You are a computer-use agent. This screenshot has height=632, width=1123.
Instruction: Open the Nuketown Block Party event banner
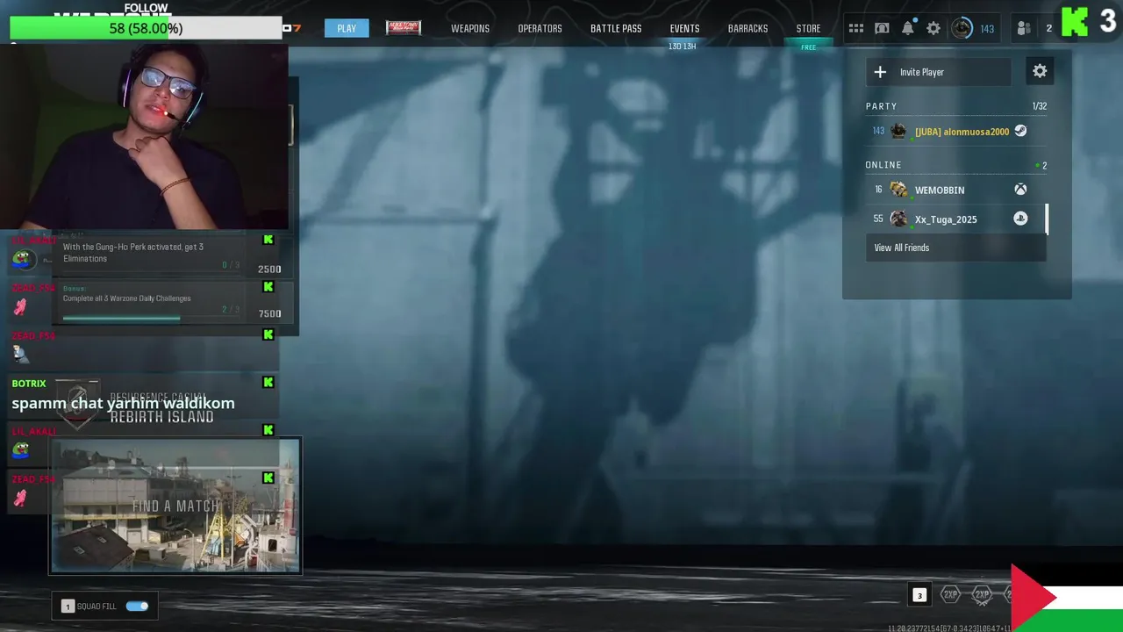coord(404,28)
